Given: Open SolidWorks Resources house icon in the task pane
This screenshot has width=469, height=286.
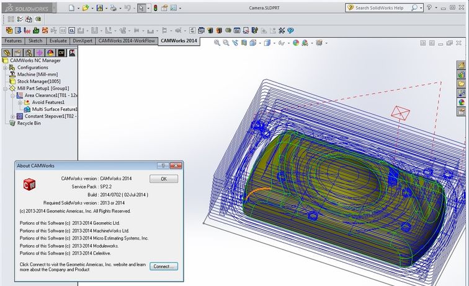Looking at the screenshot, I should click(x=461, y=65).
